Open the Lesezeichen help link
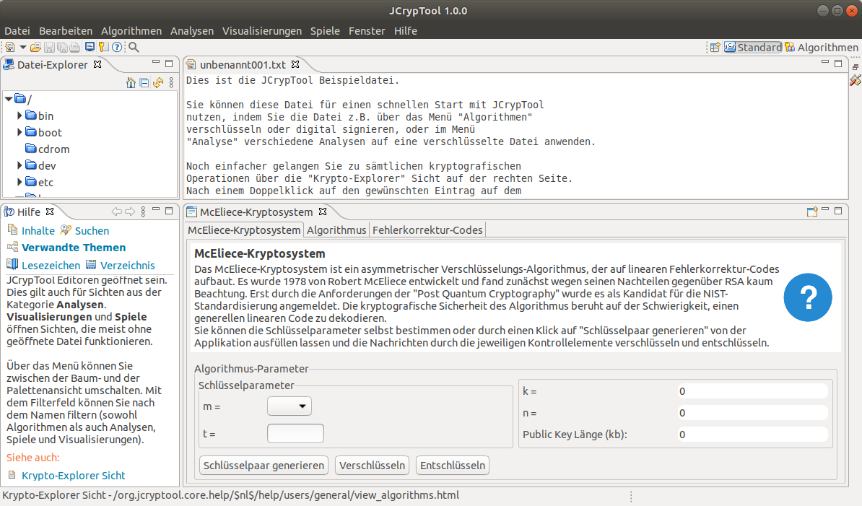This screenshot has width=862, height=506. pos(51,266)
